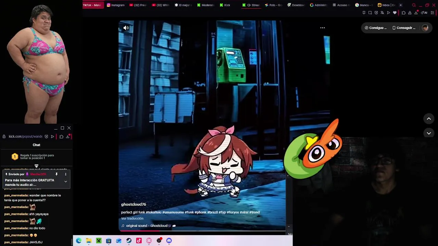Click the #tokaiteio hashtag

[x=154, y=212]
